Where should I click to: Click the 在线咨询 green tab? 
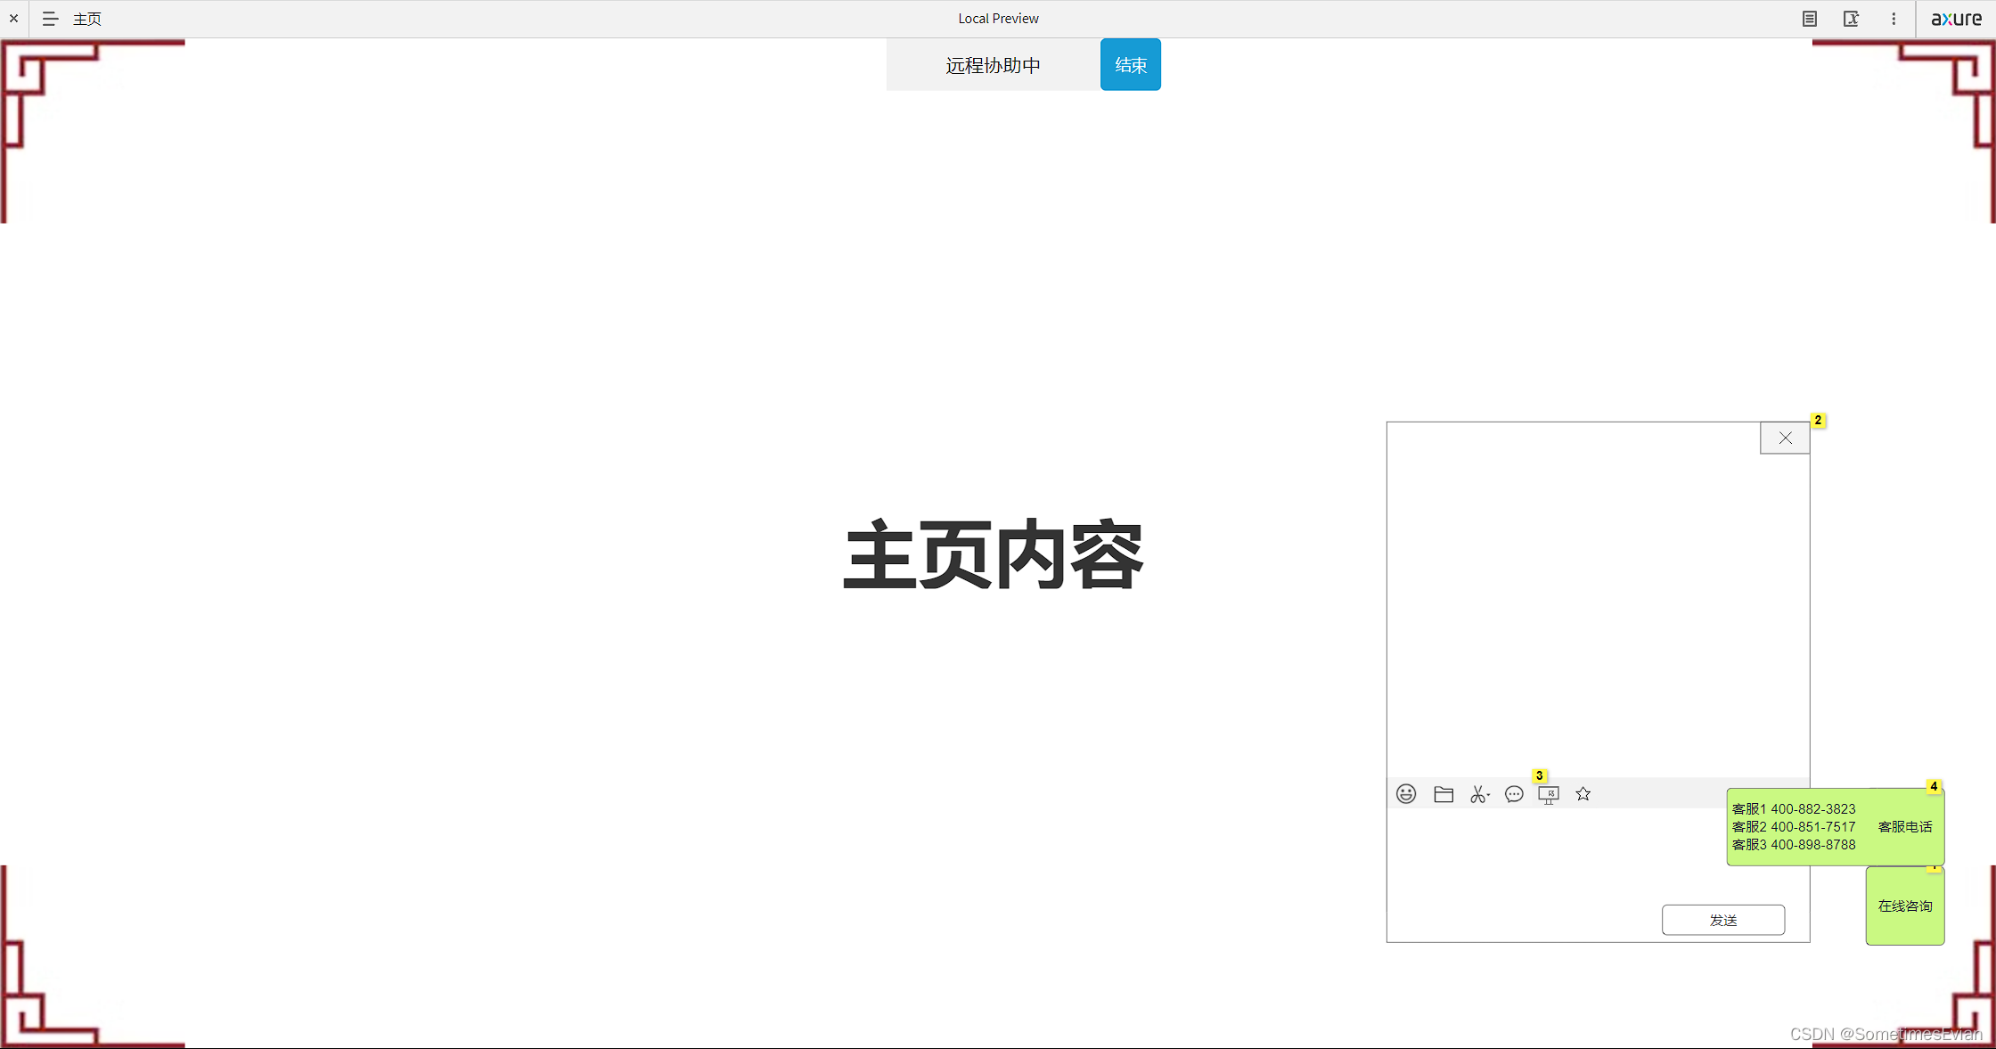[1905, 906]
